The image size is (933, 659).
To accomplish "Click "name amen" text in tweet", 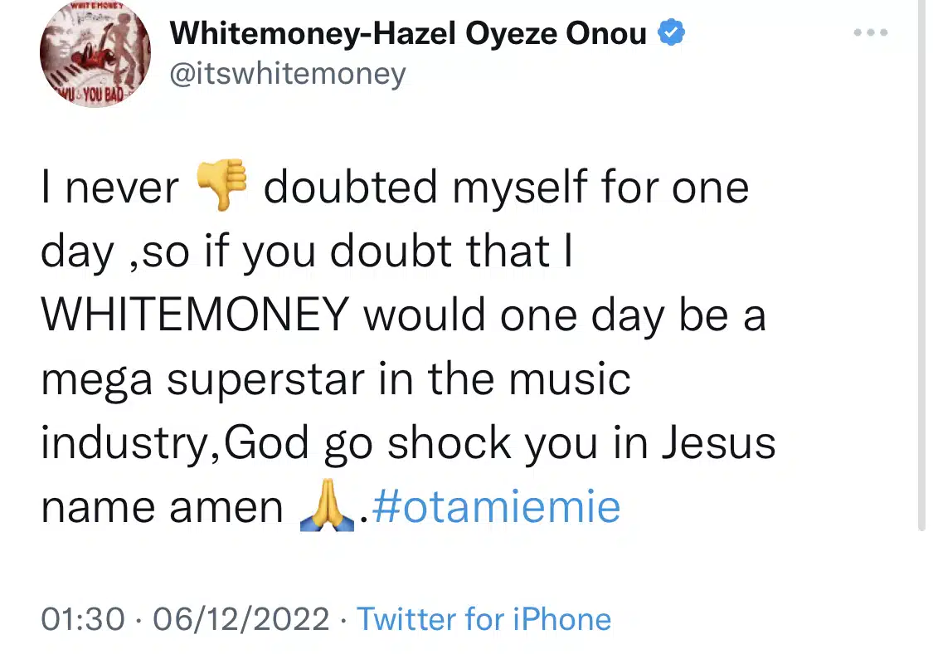I will point(162,509).
